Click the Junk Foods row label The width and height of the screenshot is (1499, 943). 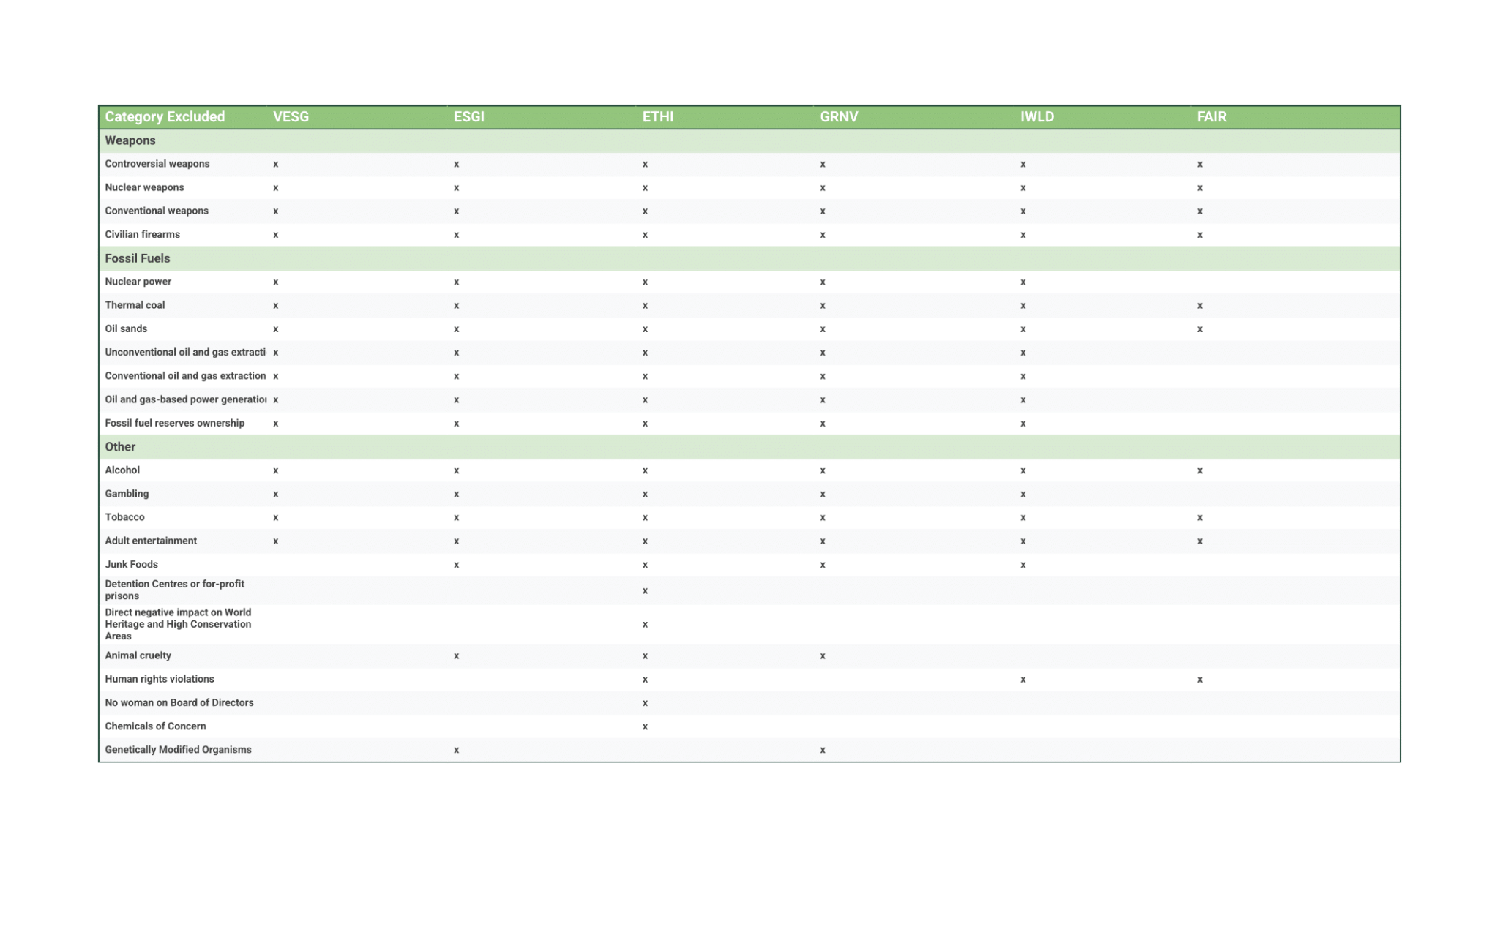(x=131, y=564)
